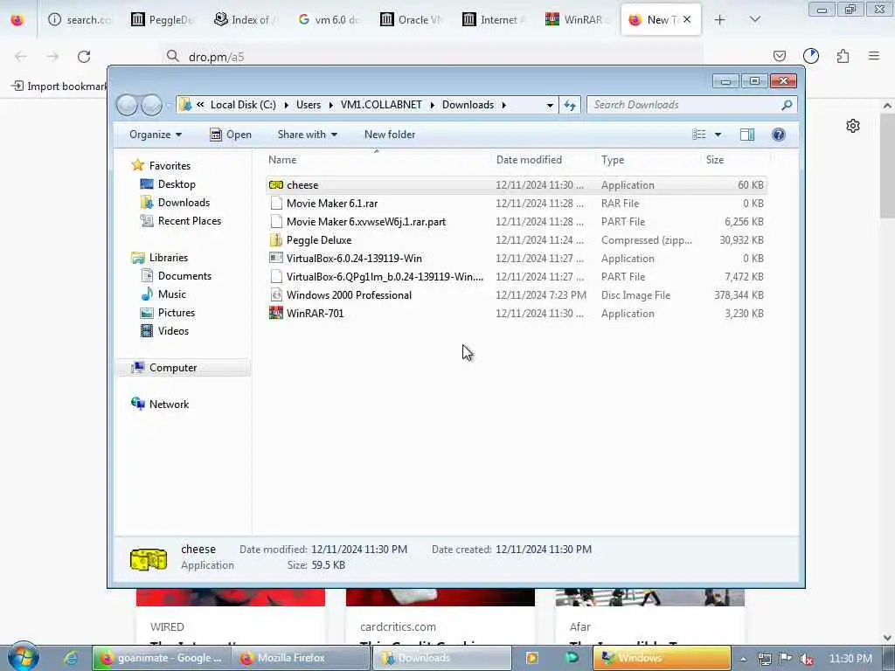Click the network tray icon
This screenshot has height=671, width=895.
(x=764, y=659)
